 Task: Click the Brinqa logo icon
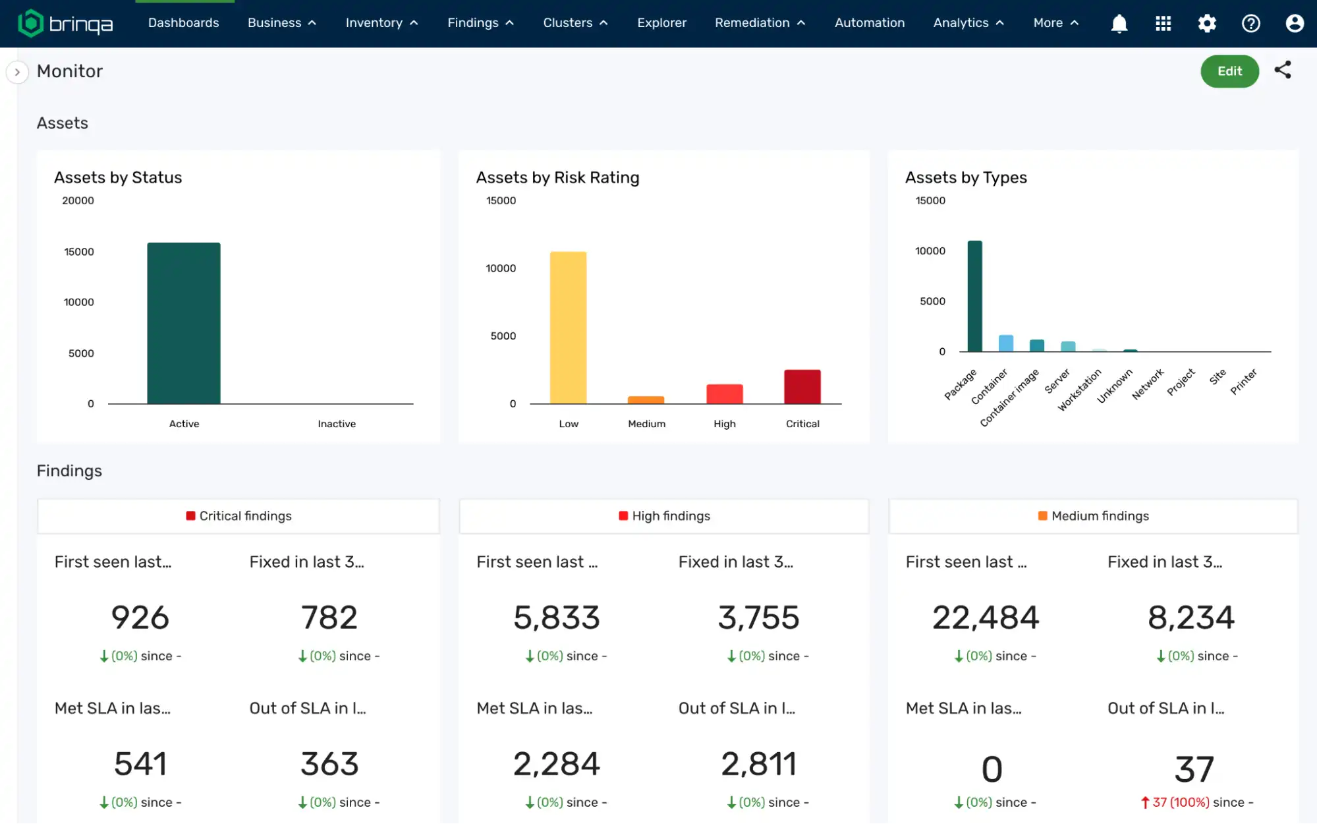point(30,23)
